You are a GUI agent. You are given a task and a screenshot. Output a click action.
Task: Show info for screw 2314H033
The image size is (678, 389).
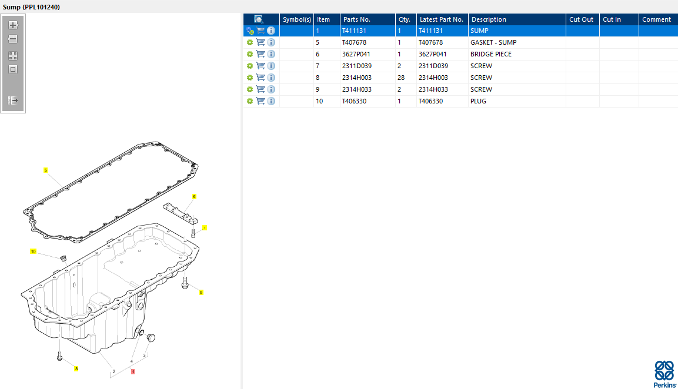271,89
